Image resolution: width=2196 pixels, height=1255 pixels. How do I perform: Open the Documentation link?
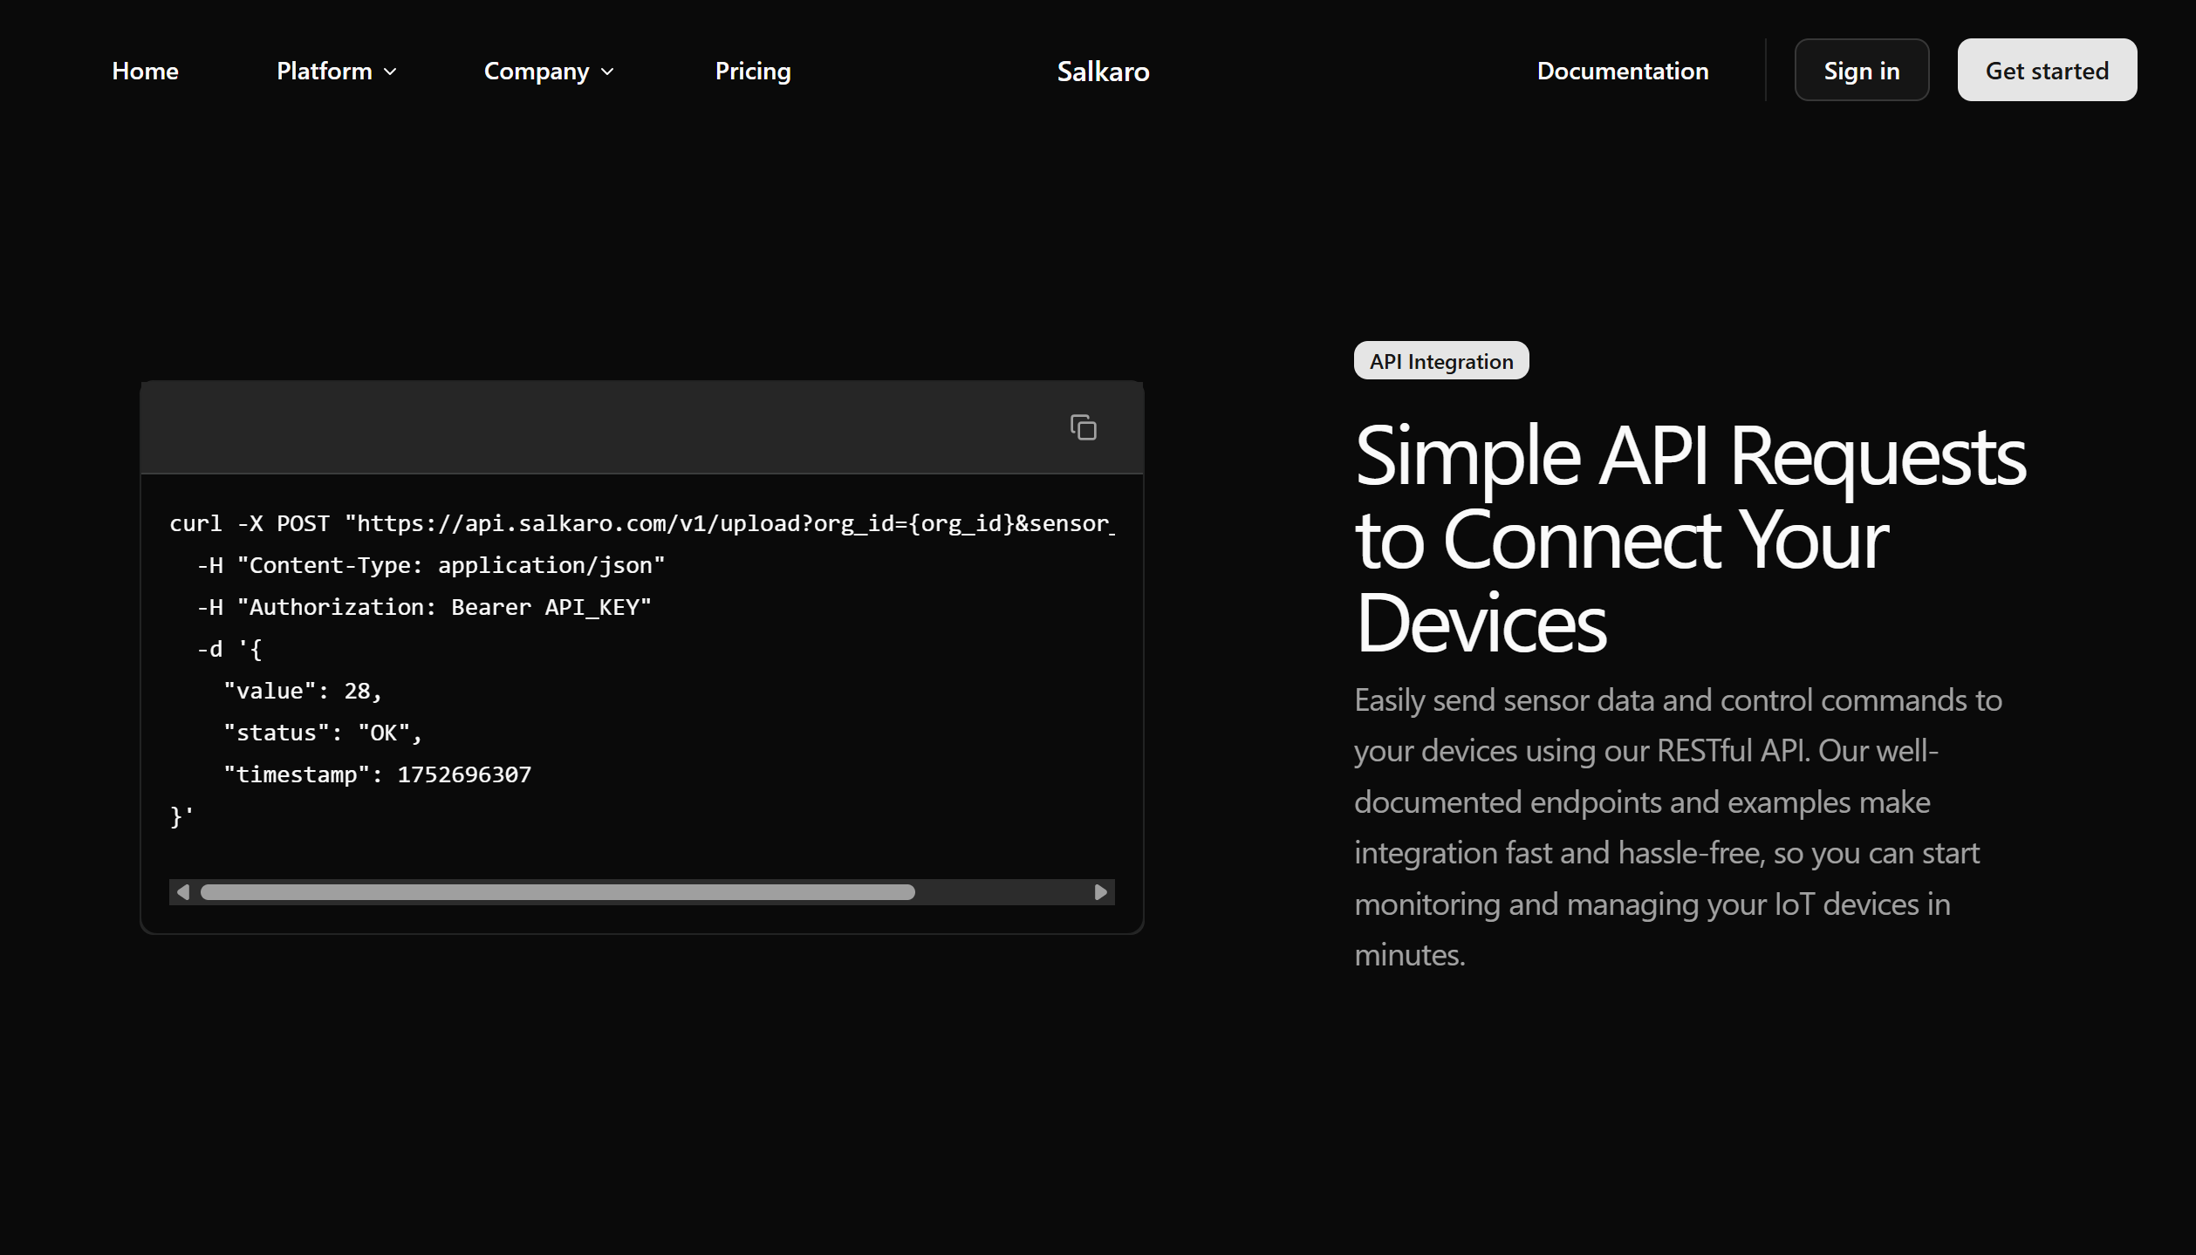pos(1622,71)
